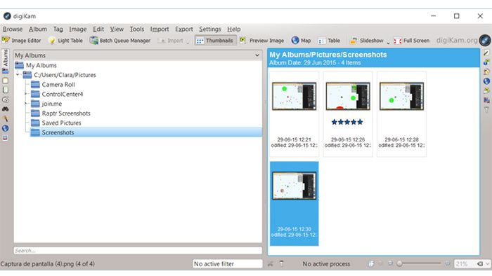492x276 pixels.
Task: Open the Export menu
Action: coord(184,29)
